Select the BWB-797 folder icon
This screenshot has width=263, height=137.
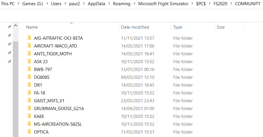29,69
